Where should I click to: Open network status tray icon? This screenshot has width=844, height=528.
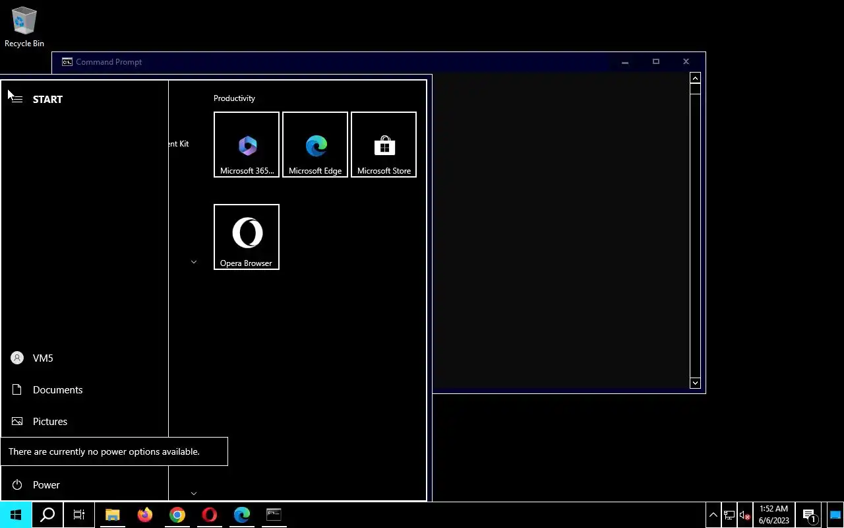pyautogui.click(x=729, y=515)
